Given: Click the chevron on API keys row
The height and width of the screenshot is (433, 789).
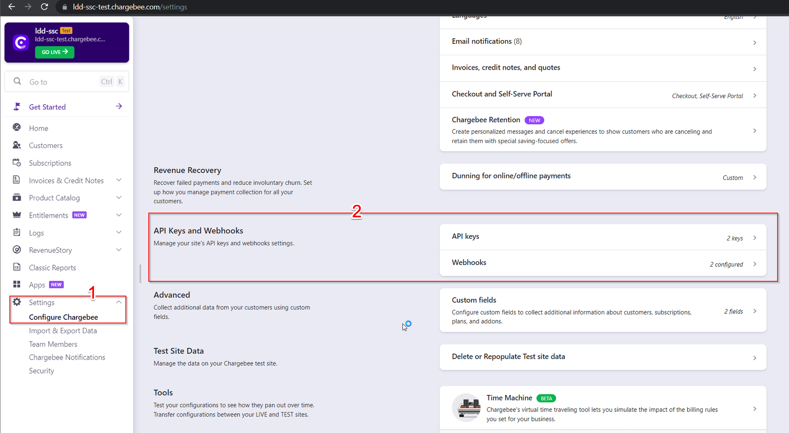Looking at the screenshot, I should (755, 238).
